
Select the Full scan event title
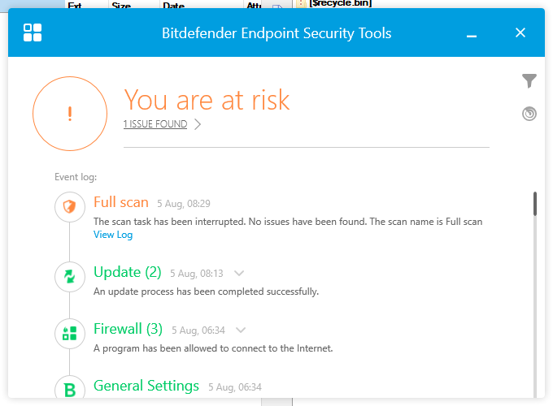pyautogui.click(x=121, y=202)
